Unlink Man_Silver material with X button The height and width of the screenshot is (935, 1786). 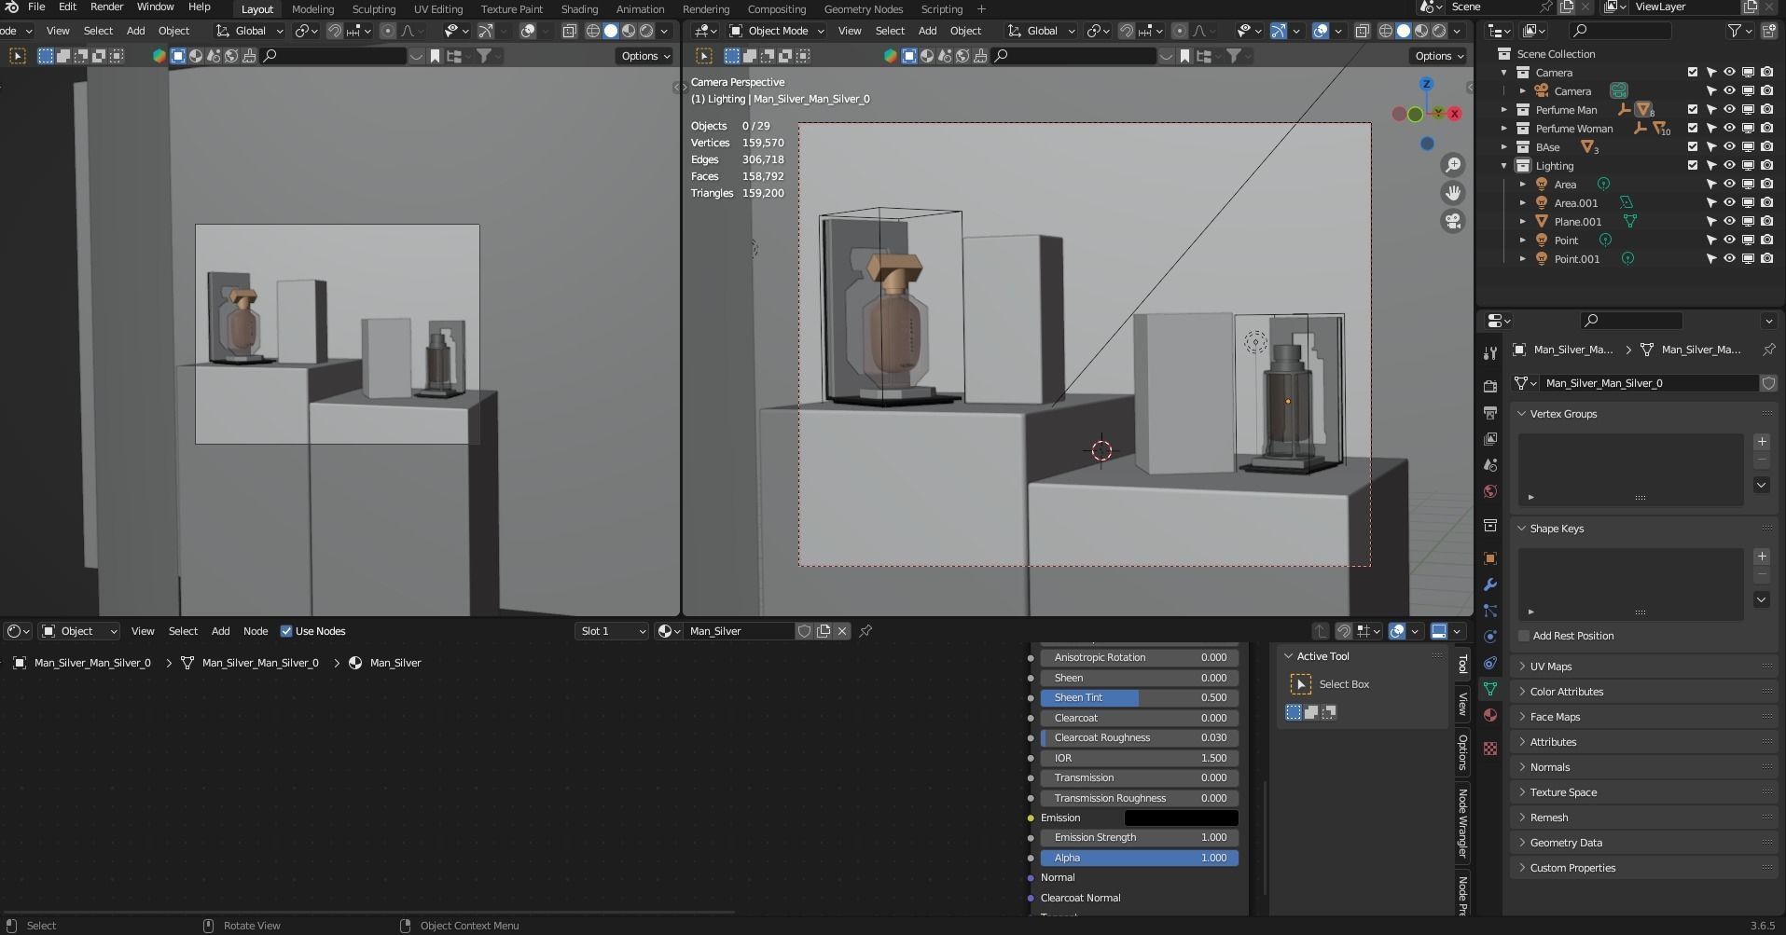(842, 631)
